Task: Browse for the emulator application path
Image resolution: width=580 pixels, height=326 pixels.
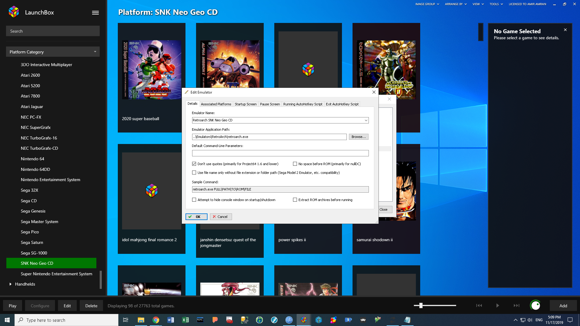Action: (x=359, y=137)
